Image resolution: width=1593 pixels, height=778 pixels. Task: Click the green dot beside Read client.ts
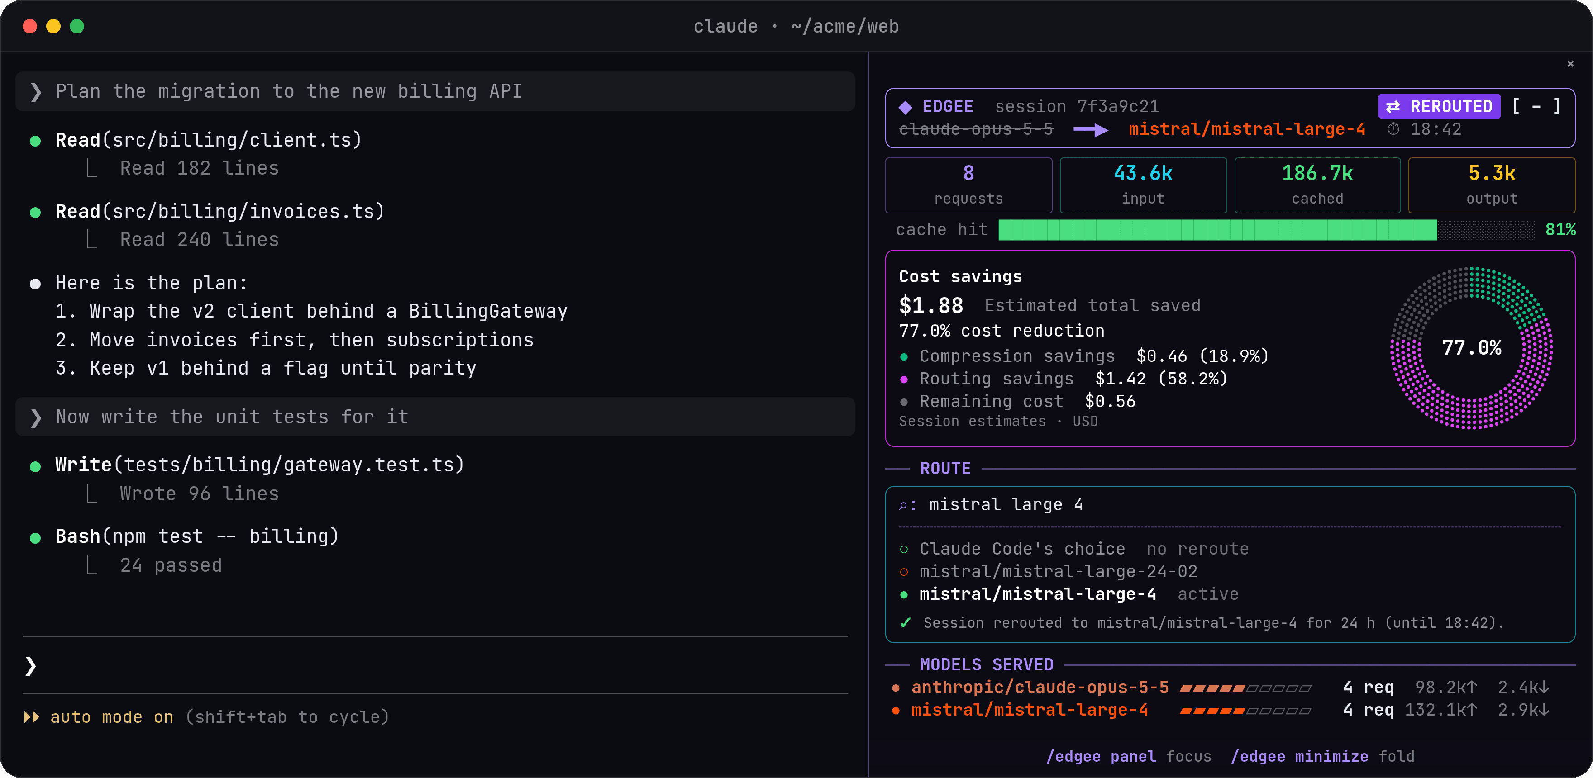pyautogui.click(x=35, y=142)
